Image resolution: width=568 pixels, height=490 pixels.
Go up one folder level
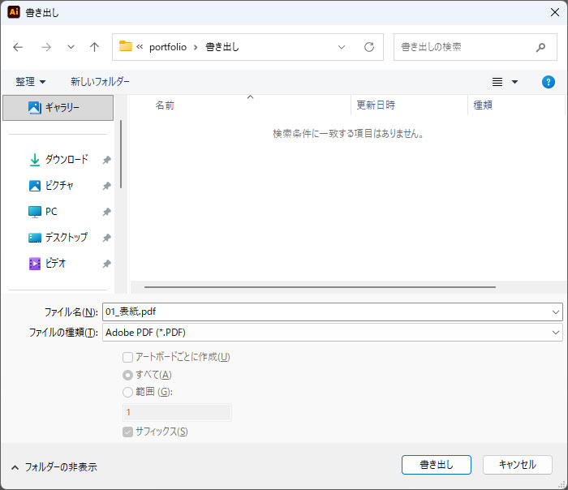[94, 47]
